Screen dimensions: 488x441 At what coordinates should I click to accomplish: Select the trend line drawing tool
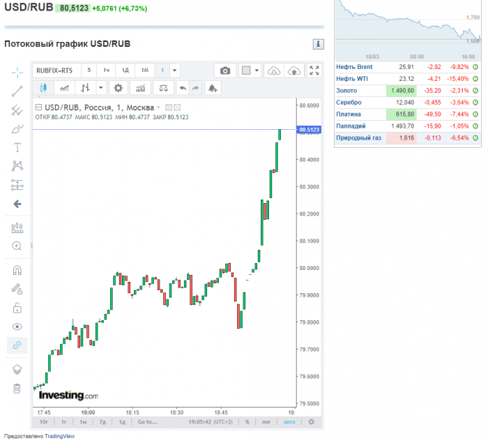point(17,90)
